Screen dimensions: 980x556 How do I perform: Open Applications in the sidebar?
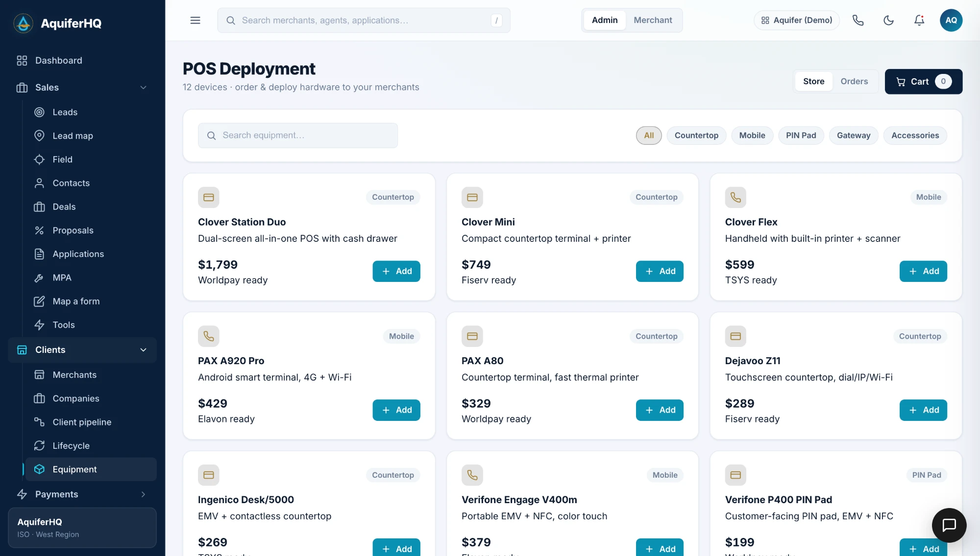pos(91,254)
